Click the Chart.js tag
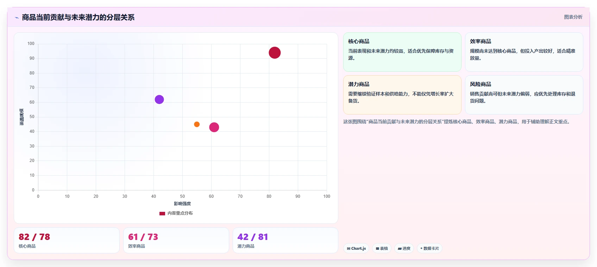This screenshot has width=597, height=267. click(x=356, y=248)
